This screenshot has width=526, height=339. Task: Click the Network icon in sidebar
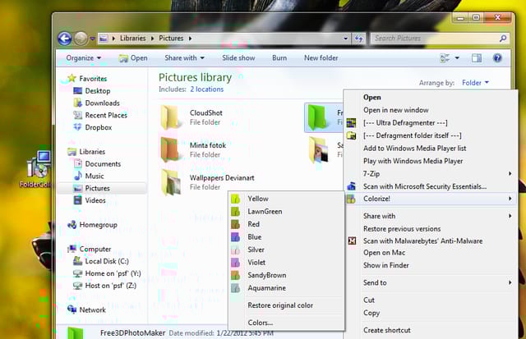pyautogui.click(x=72, y=309)
